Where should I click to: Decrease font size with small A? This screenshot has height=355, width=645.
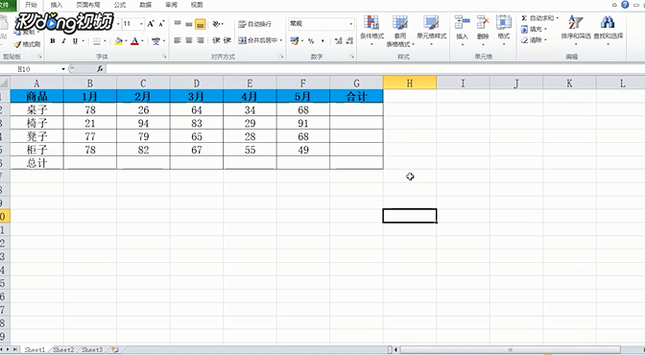[x=161, y=24]
